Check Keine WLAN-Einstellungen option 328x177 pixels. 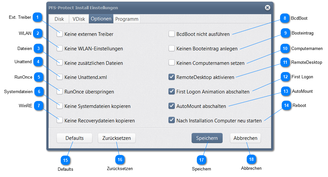(x=60, y=48)
